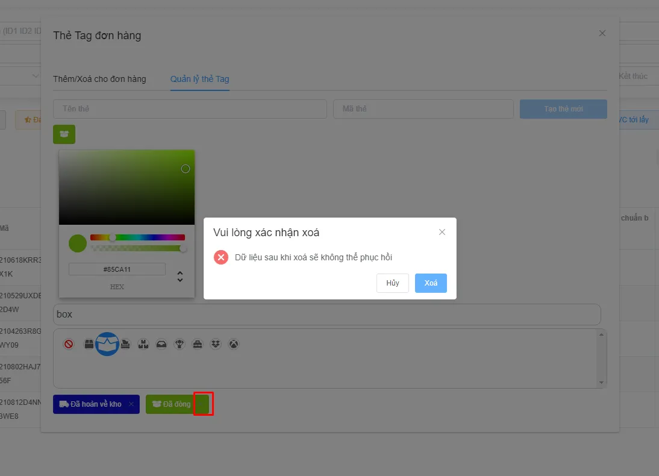Select the no-icon prohibited symbol

click(x=69, y=345)
